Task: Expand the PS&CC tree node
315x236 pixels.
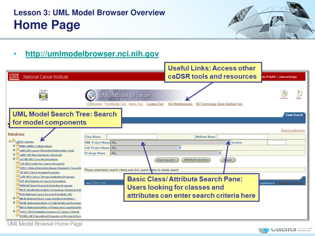Action: 14,211
